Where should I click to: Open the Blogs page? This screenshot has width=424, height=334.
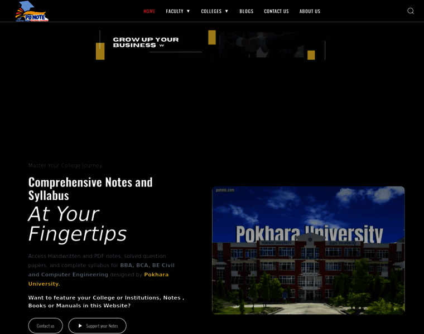pos(247,11)
